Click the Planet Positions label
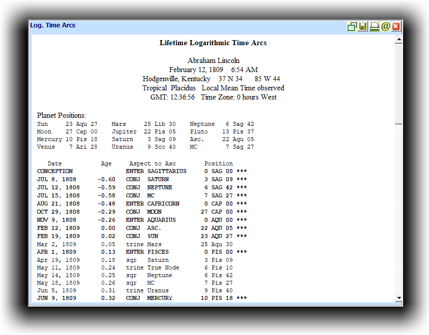Screen dimensions: 429x335 [x=62, y=116]
